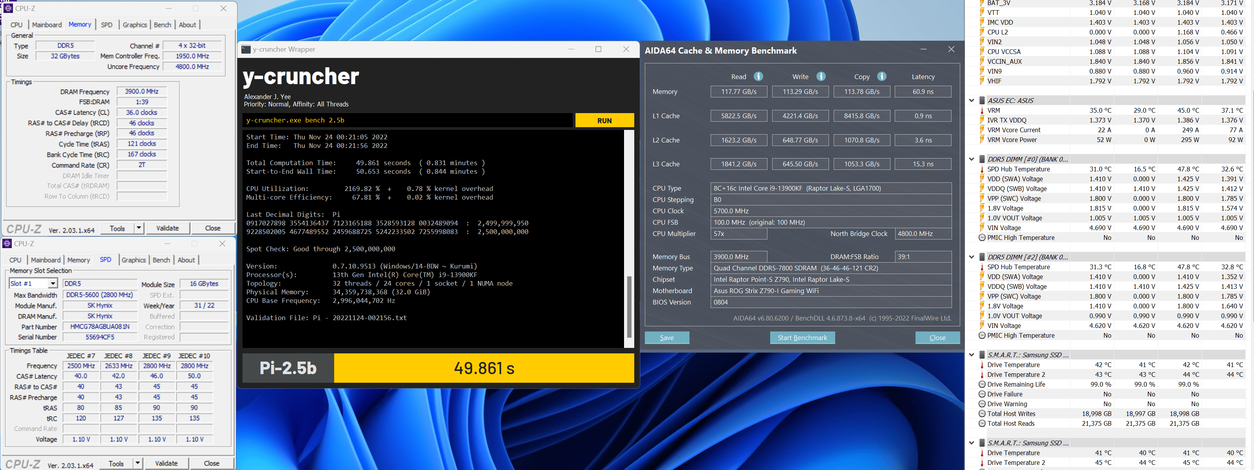Click the second S.M.A.R.T. Samsung SSD group icon
Screen dimensions: 1254x470
983,443
